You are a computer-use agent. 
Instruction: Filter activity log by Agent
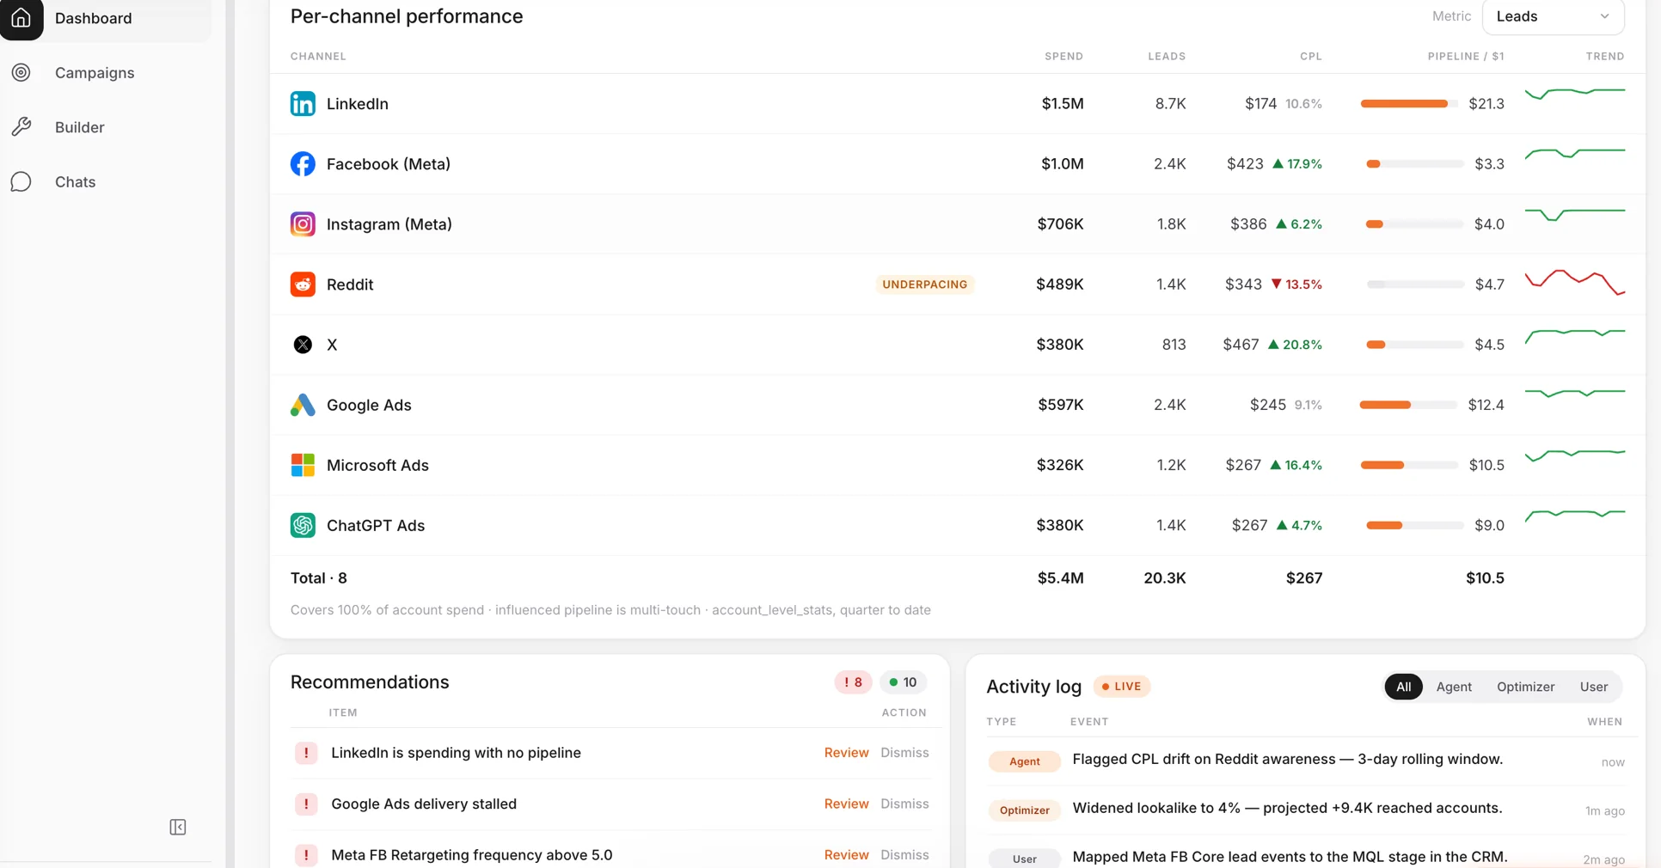pyautogui.click(x=1454, y=687)
